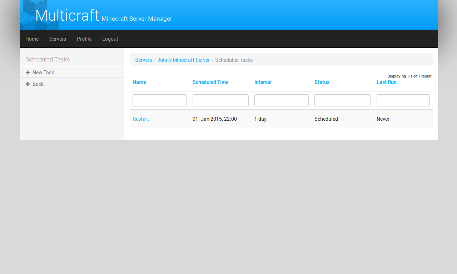
Task: Click the plus icon beside New Task
Action: (28, 73)
